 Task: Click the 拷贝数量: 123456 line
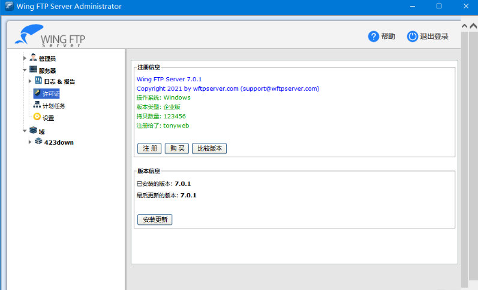coord(161,117)
